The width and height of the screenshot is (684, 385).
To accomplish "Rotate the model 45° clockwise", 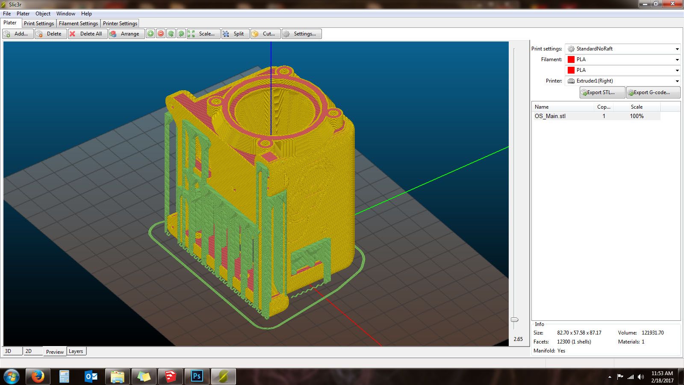I will [x=181, y=34].
